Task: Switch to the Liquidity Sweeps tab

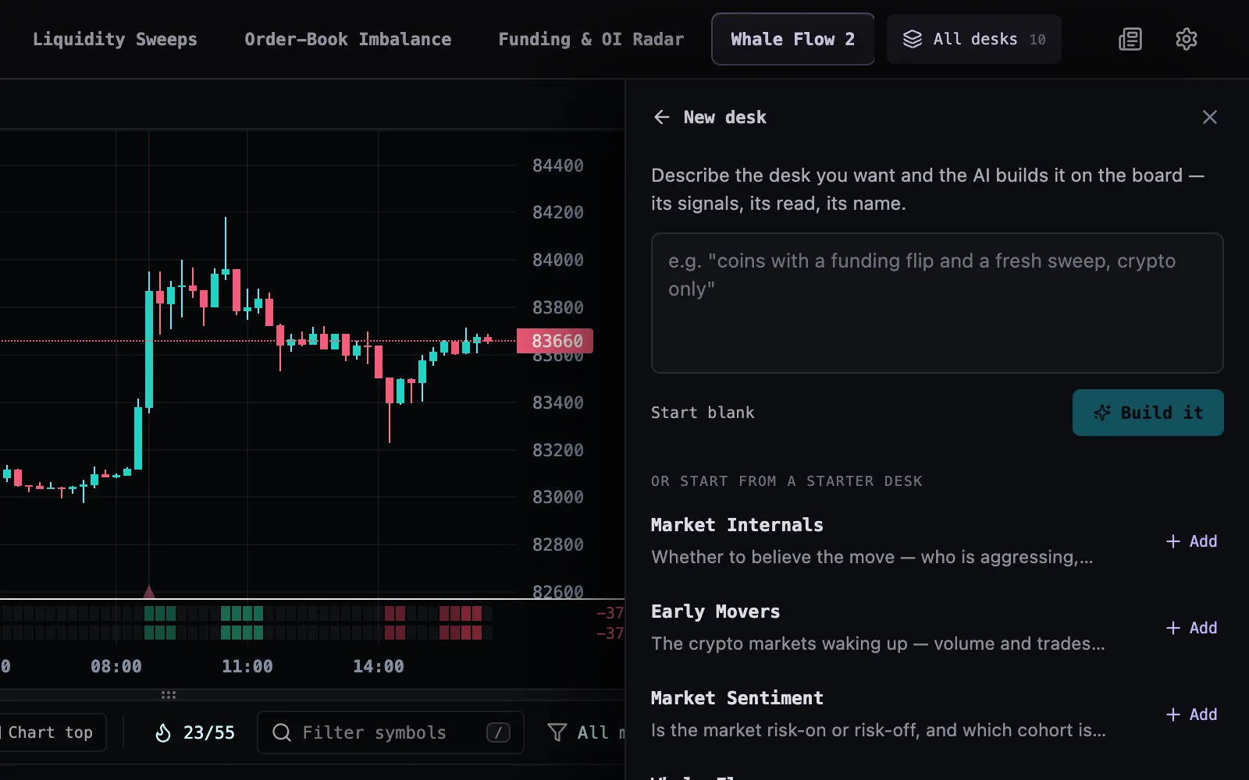Action: coord(115,39)
